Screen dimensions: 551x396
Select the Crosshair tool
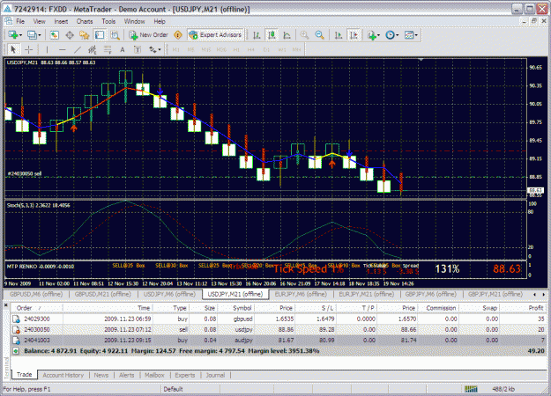pyautogui.click(x=29, y=50)
